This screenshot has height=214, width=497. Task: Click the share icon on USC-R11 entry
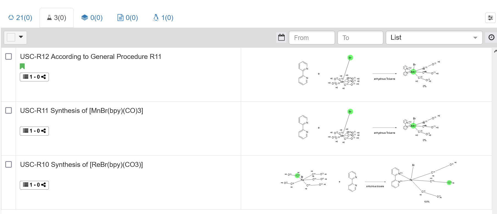(x=44, y=131)
